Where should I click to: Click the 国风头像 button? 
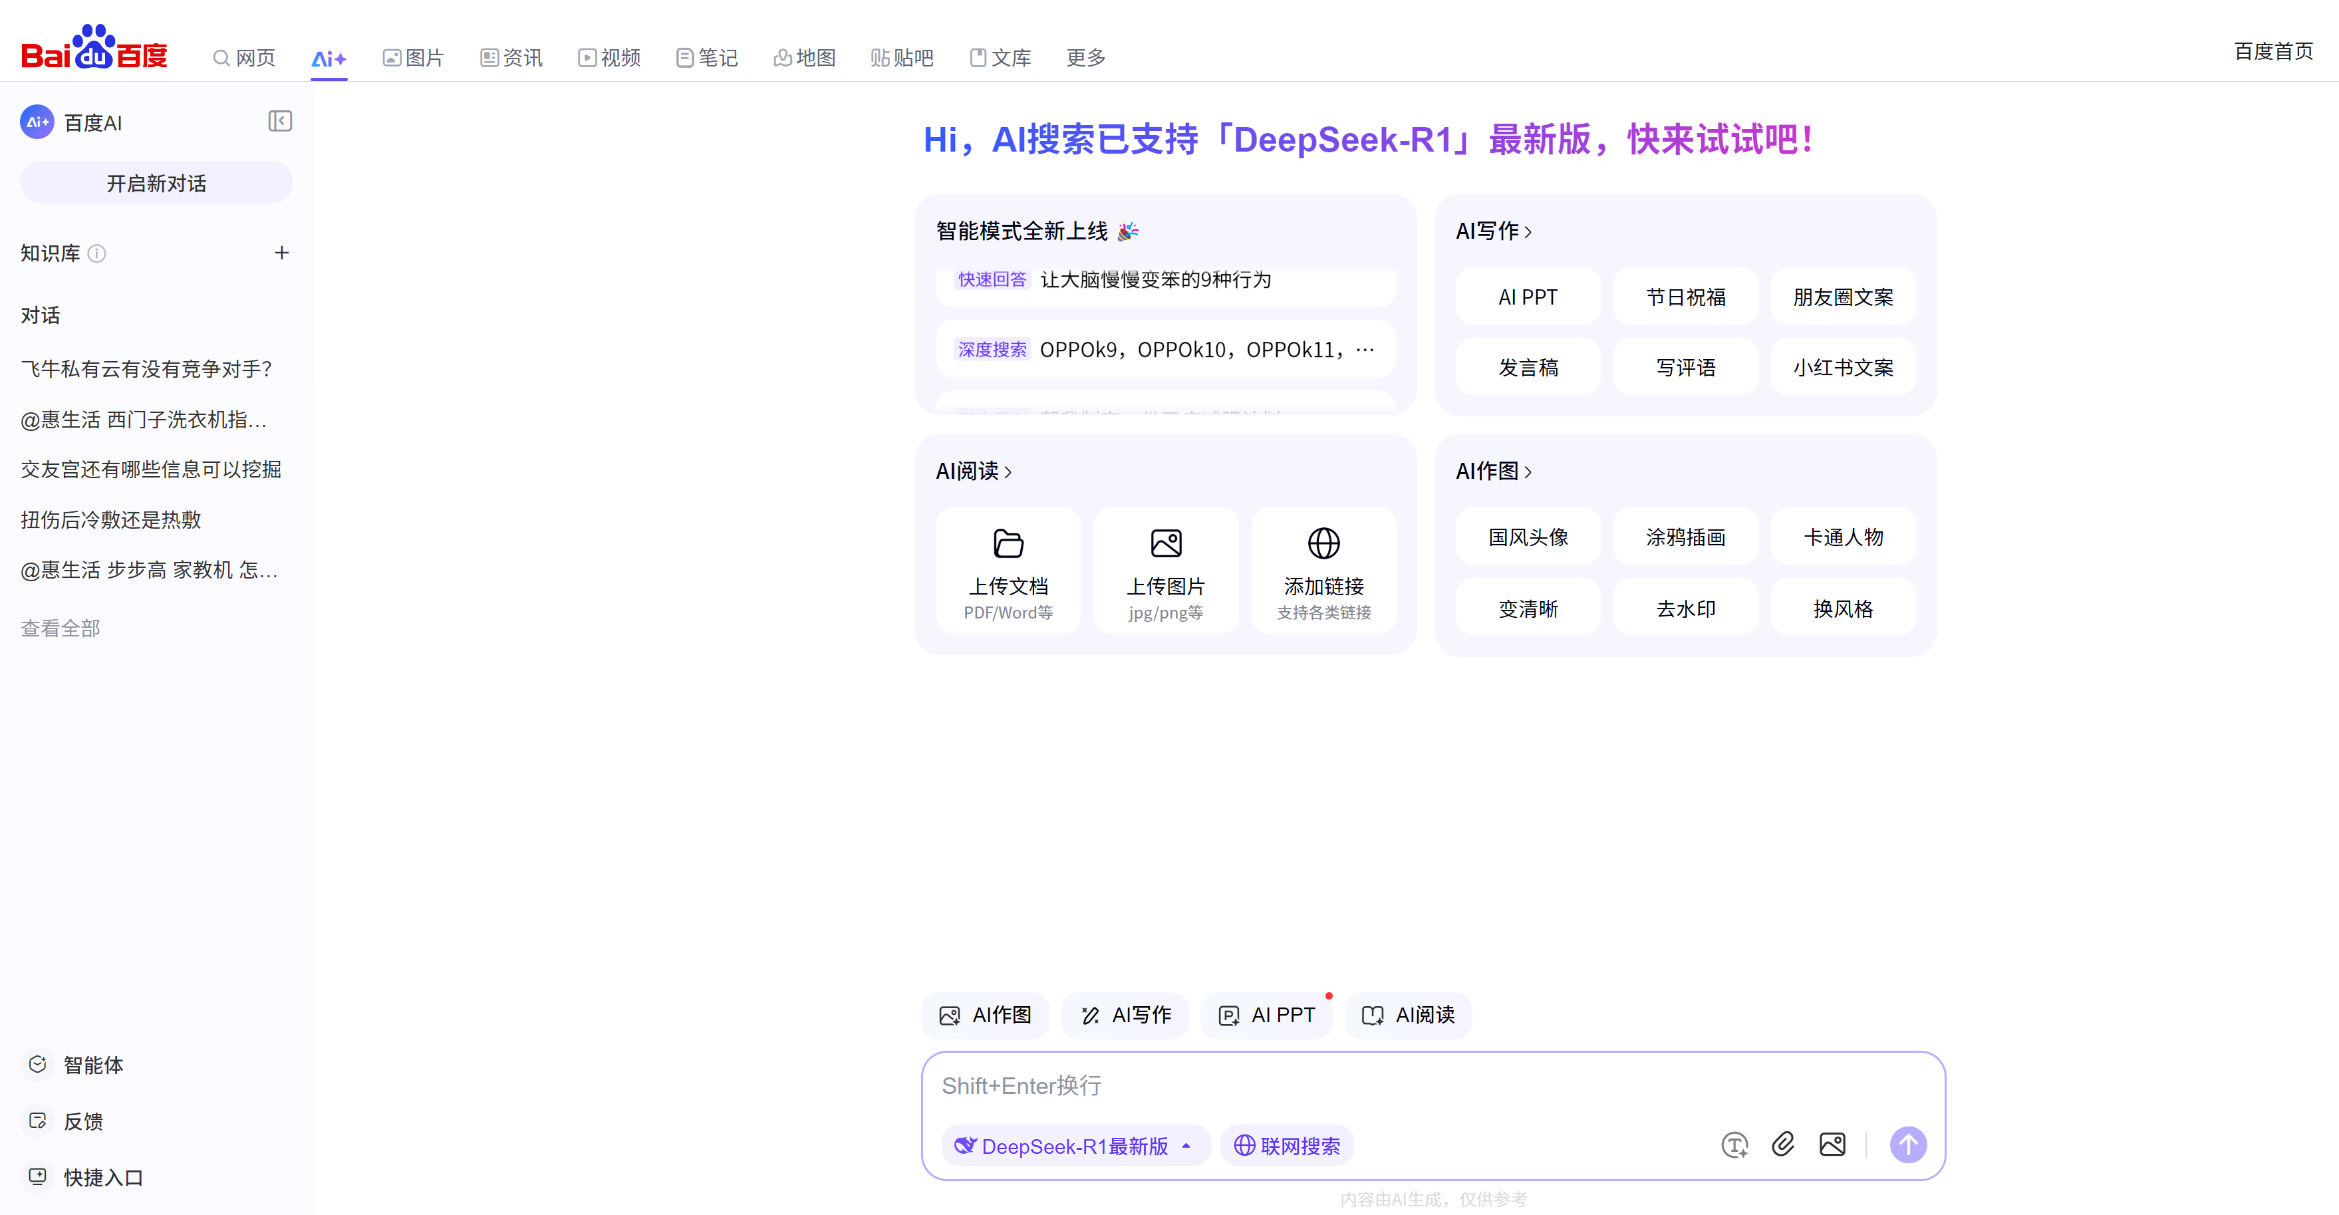point(1527,537)
